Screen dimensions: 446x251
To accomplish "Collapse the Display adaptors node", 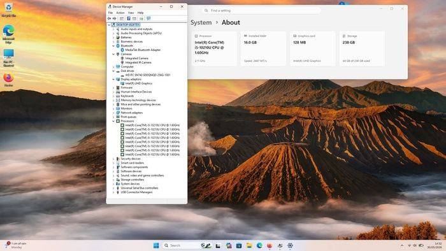I will tap(113, 79).
